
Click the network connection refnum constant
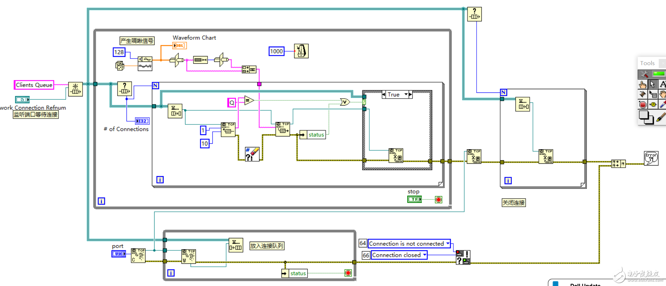click(x=22, y=99)
